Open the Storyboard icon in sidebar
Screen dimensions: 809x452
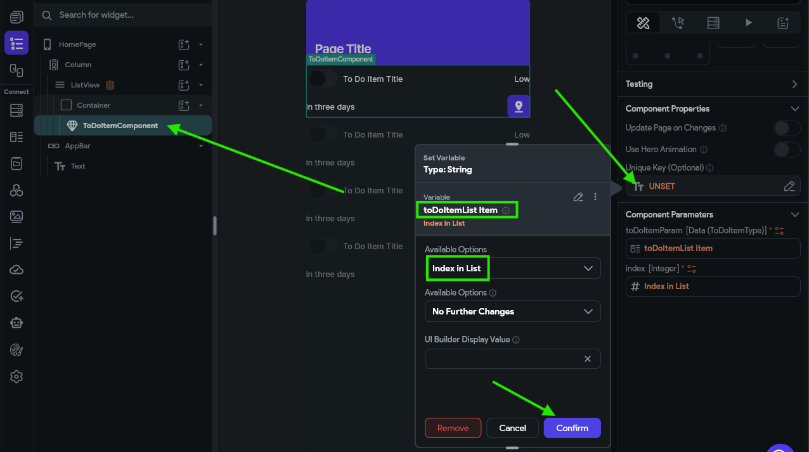pyautogui.click(x=16, y=70)
